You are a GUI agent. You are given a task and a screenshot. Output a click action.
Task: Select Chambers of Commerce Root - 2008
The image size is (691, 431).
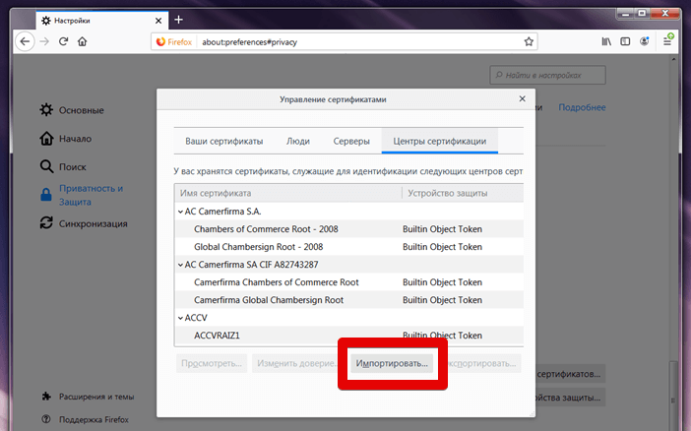tap(349, 229)
